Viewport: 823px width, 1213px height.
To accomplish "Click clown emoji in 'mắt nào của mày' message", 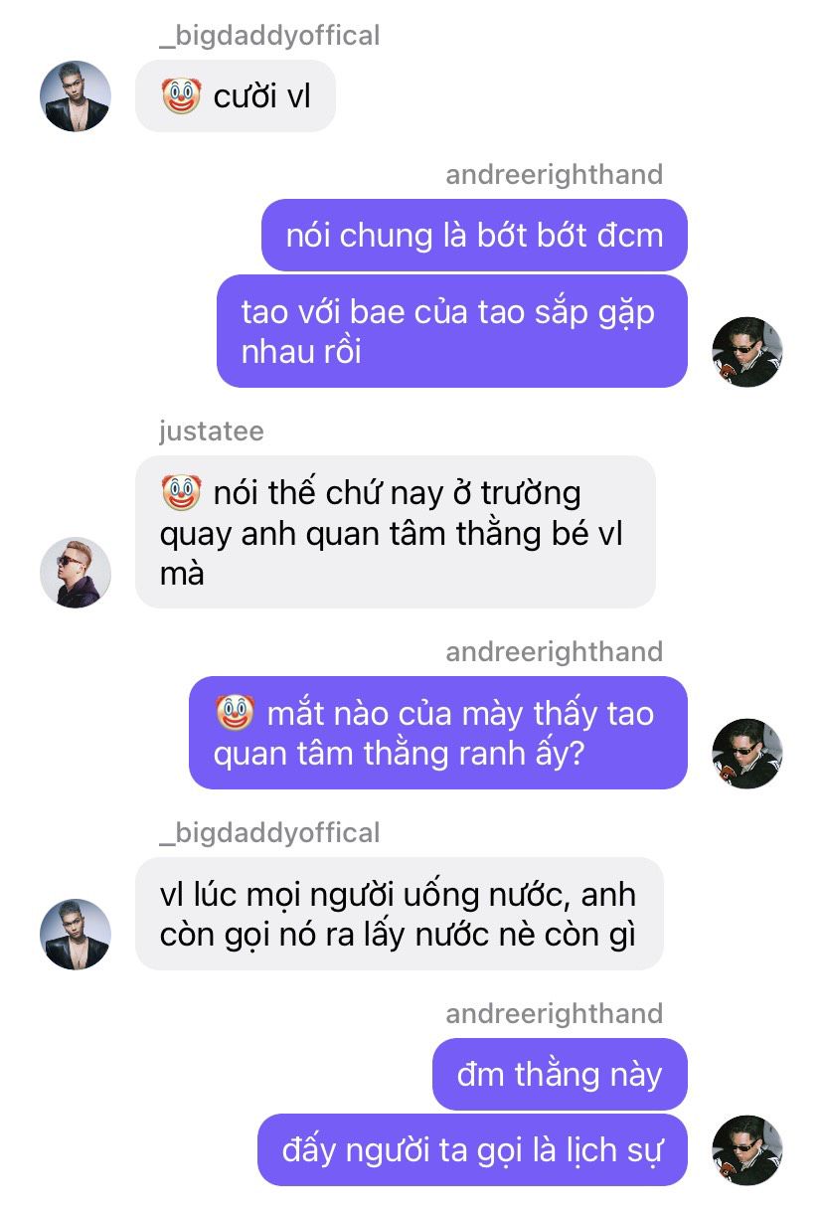I will click(235, 713).
